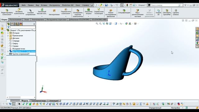The width and height of the screenshot is (199, 112).
Task: Expand the Кружка component tree node
Action: point(8,51)
